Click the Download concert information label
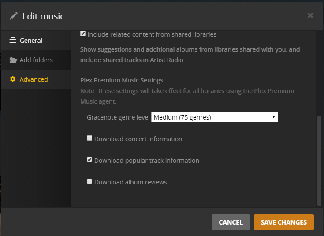 pos(138,139)
